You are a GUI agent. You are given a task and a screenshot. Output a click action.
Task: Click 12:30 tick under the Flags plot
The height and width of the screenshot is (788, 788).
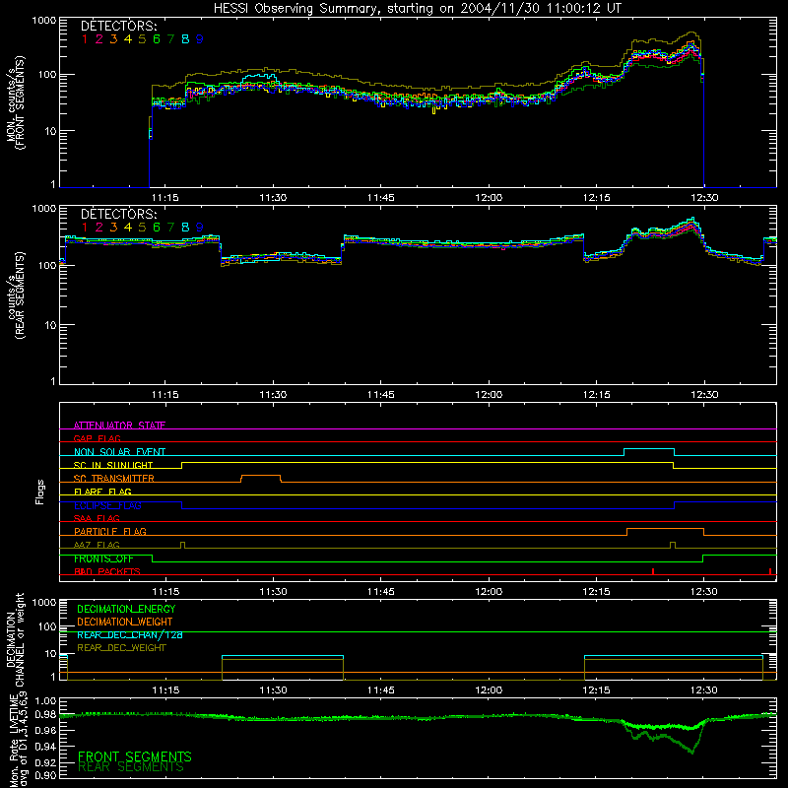click(704, 592)
